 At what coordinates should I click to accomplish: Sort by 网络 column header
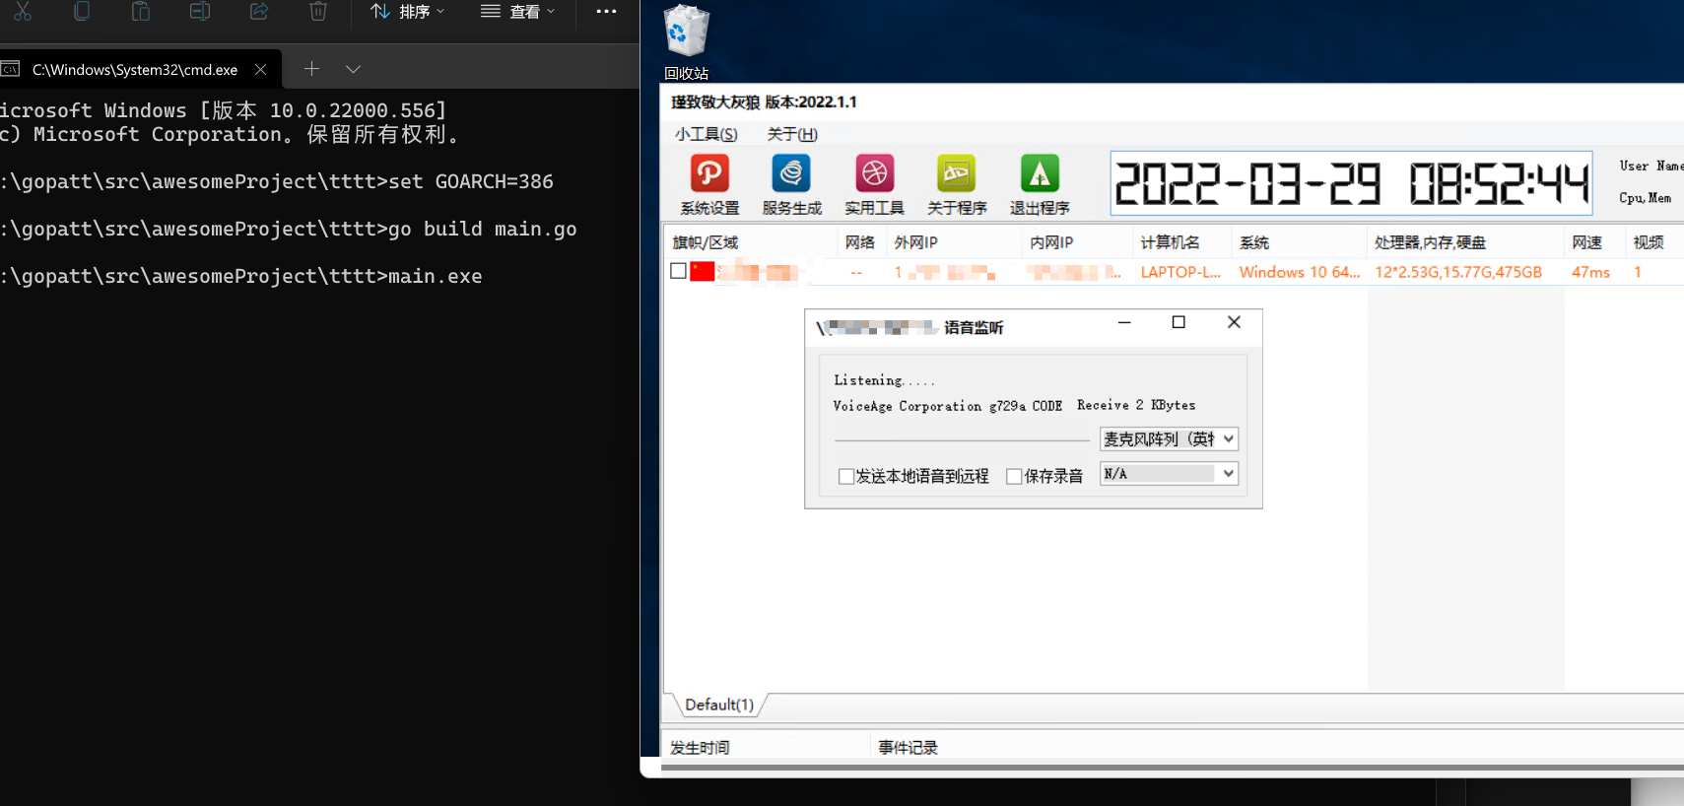point(860,242)
